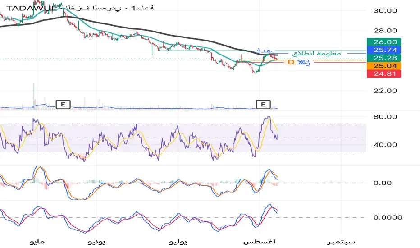The image size is (420, 248).
Task: Click the 30.00 price axis value
Action: 385,11
